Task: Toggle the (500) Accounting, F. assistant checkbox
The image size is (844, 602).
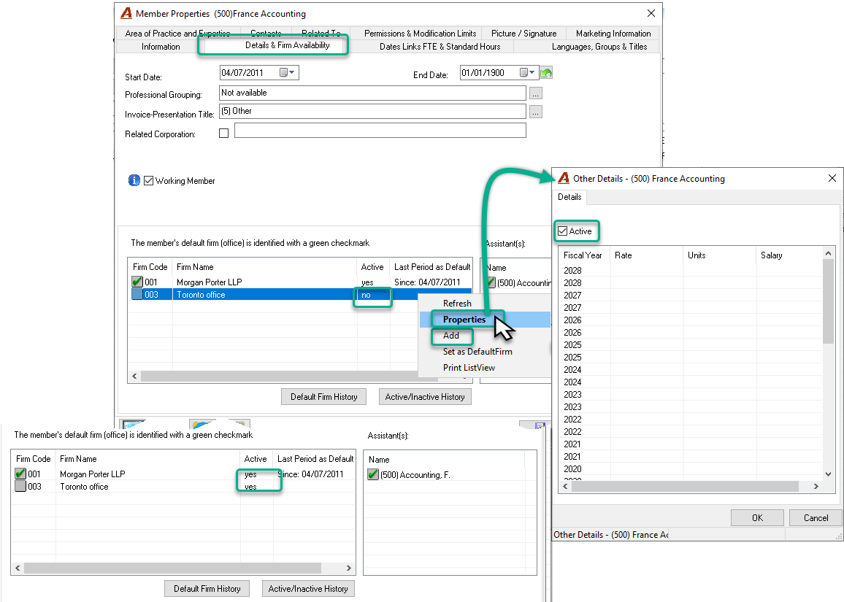Action: click(x=373, y=474)
